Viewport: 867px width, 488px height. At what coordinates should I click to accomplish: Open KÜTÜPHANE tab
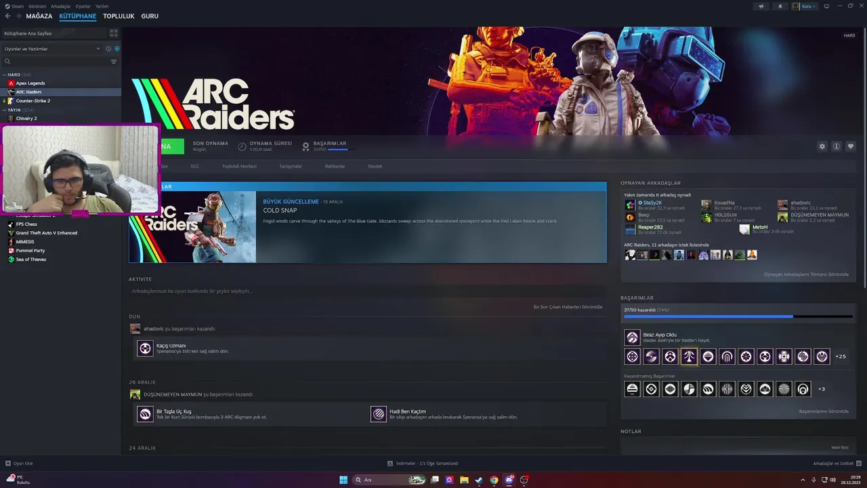coord(78,16)
